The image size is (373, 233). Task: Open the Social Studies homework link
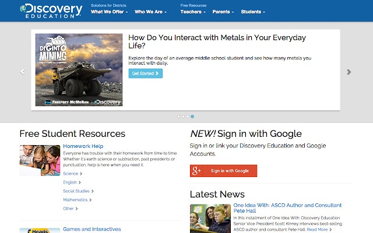point(78,191)
